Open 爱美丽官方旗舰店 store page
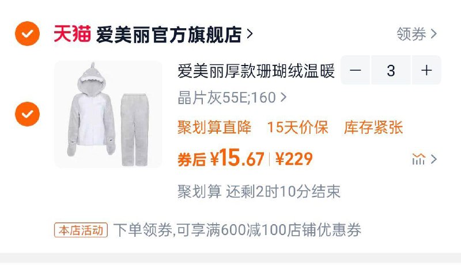The height and width of the screenshot is (277, 461). click(x=169, y=34)
